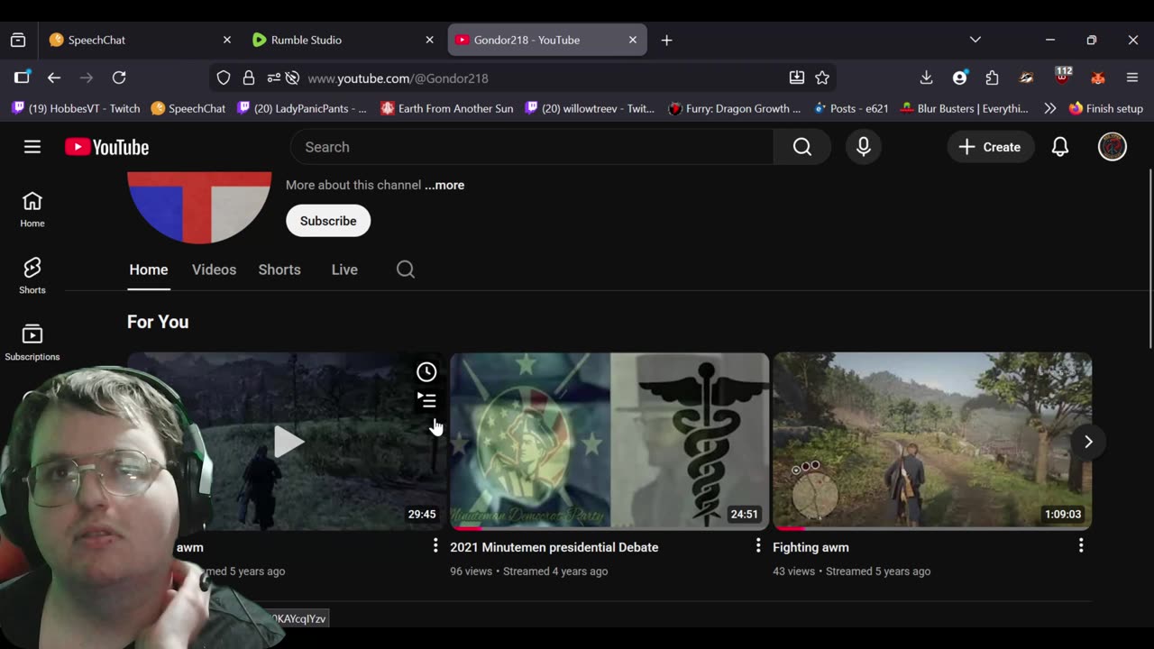This screenshot has height=649, width=1154.
Task: Switch to the SpeechChat tab
Action: (138, 40)
